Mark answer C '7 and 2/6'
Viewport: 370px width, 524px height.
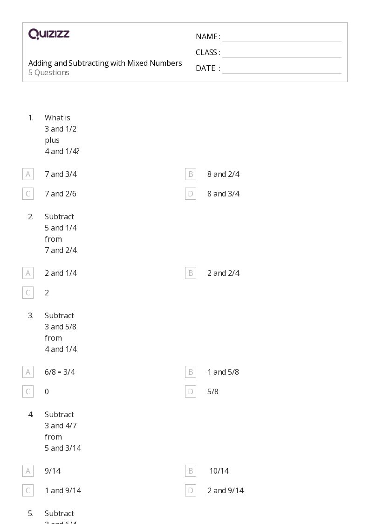pos(28,194)
